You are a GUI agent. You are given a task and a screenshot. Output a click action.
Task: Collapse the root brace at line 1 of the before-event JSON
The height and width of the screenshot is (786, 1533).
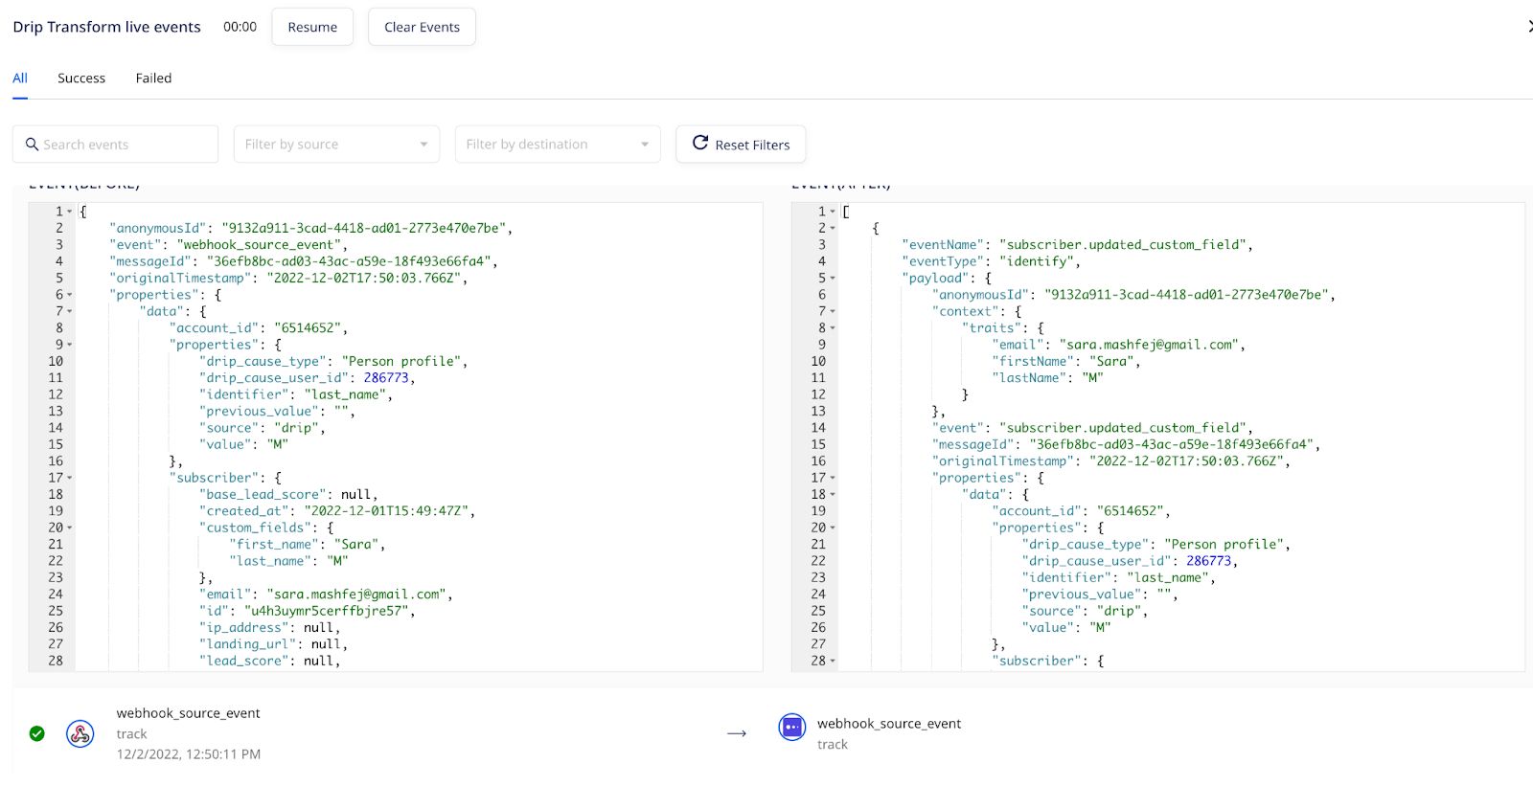70,212
